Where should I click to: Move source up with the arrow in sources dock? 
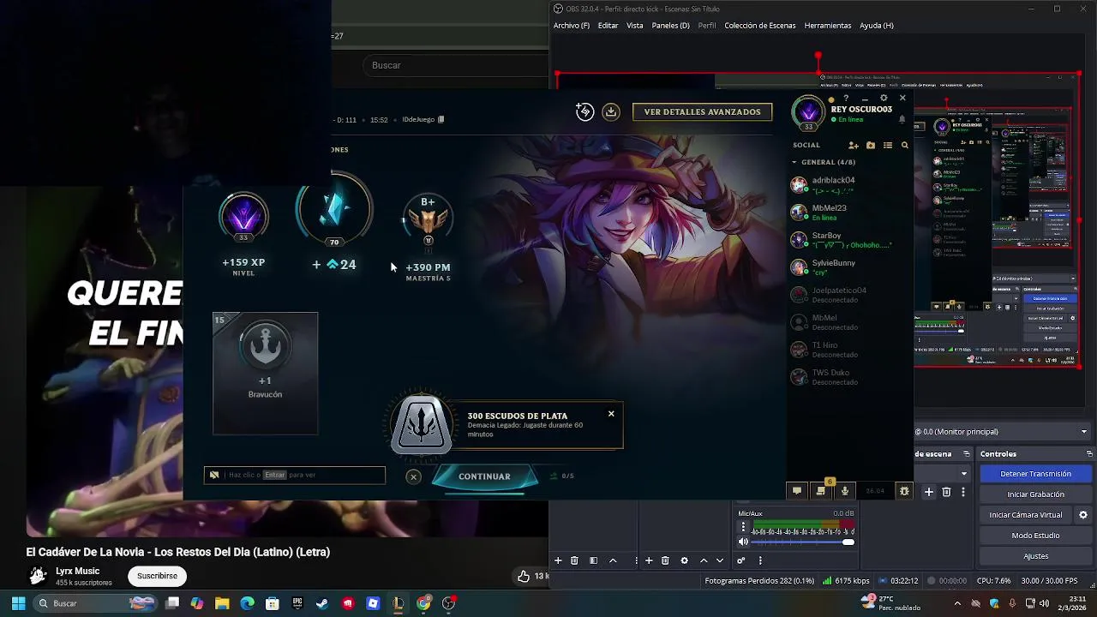704,560
